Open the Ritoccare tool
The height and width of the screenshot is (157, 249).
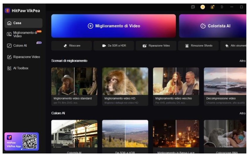(72, 46)
